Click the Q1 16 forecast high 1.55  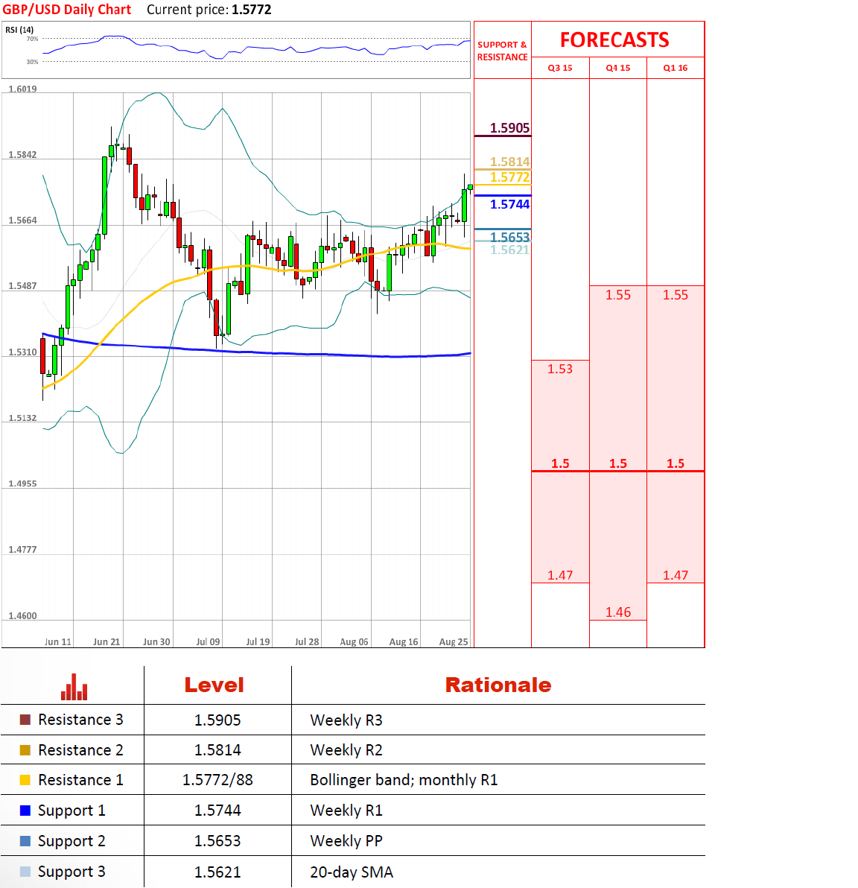tap(676, 295)
